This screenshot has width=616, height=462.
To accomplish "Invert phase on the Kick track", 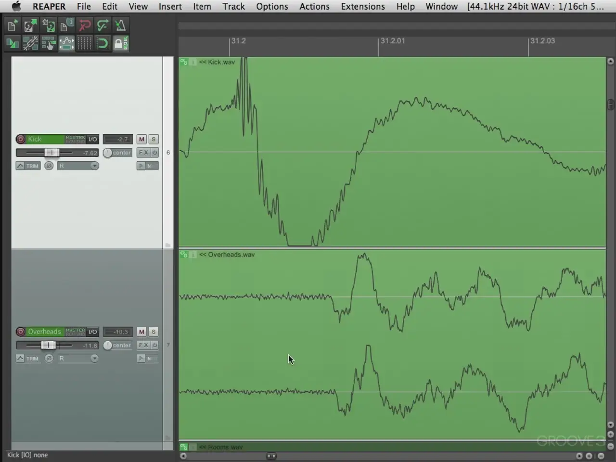I will click(x=49, y=166).
